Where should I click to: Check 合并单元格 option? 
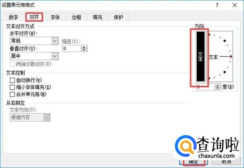(12, 94)
